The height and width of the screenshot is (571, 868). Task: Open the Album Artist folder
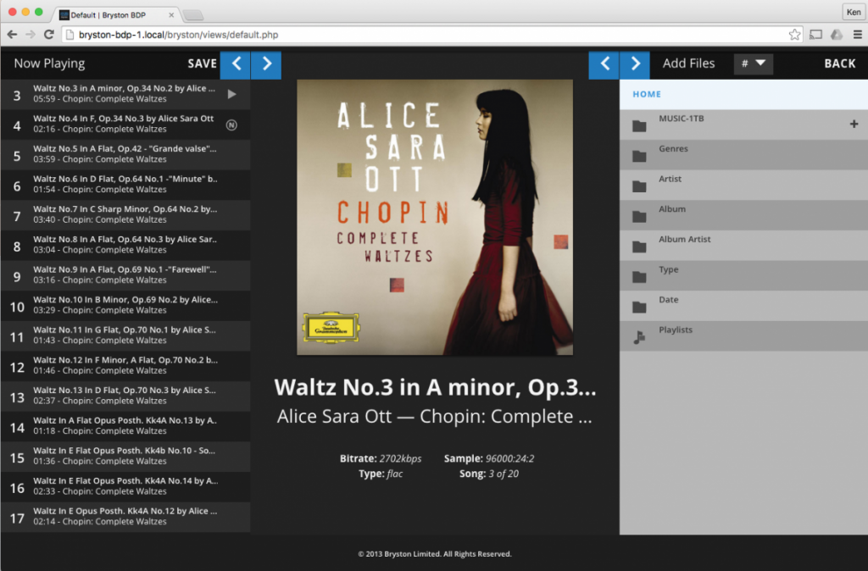(x=743, y=245)
